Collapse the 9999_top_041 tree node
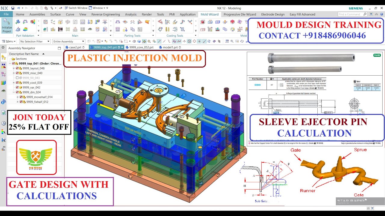Screen dimensions: 385x216 pos(10,64)
